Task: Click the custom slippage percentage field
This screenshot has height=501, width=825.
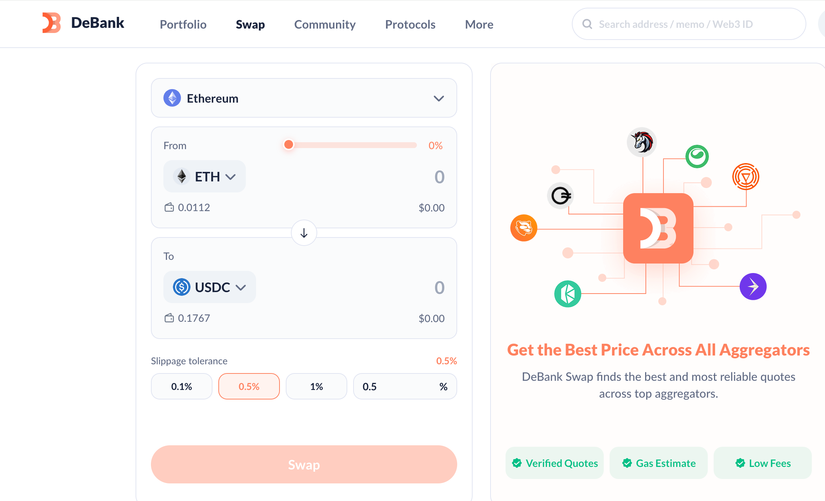Action: tap(405, 386)
